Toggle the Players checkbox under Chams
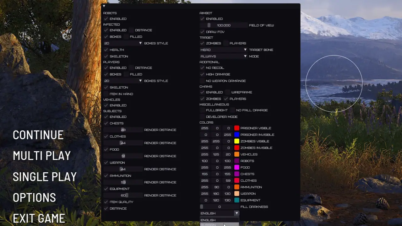 tap(226, 99)
